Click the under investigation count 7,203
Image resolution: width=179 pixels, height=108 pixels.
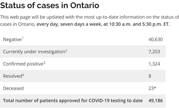click(154, 52)
